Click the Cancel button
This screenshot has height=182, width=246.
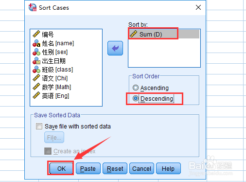pyautogui.click(x=141, y=168)
